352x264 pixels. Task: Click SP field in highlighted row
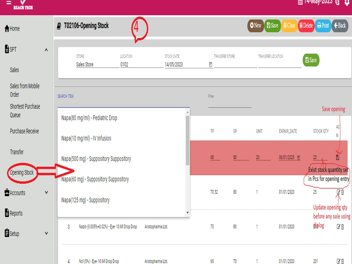pos(241,157)
